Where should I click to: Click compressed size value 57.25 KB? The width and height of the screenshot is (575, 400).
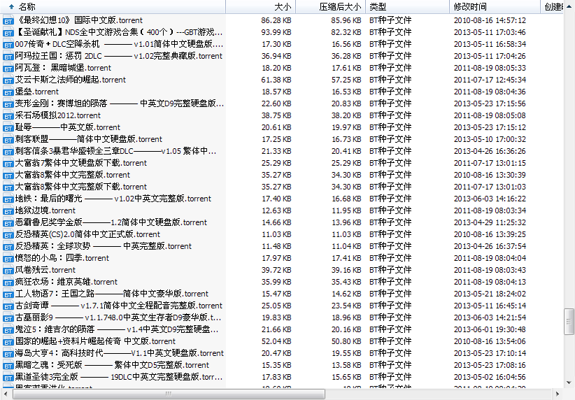coord(346,80)
